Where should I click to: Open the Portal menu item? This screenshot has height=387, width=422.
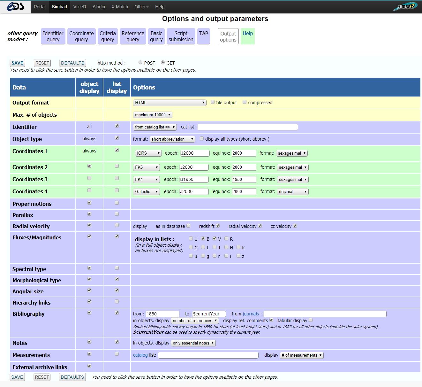(x=40, y=7)
